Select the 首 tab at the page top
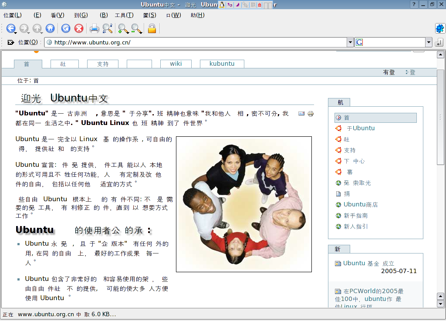Image resolution: width=446 pixels, height=321 pixels. coord(28,64)
